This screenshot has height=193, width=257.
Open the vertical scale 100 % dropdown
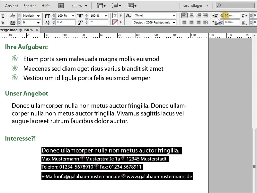pos(73,16)
